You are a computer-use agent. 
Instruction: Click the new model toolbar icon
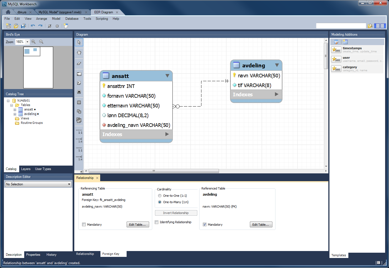[x=8, y=26]
